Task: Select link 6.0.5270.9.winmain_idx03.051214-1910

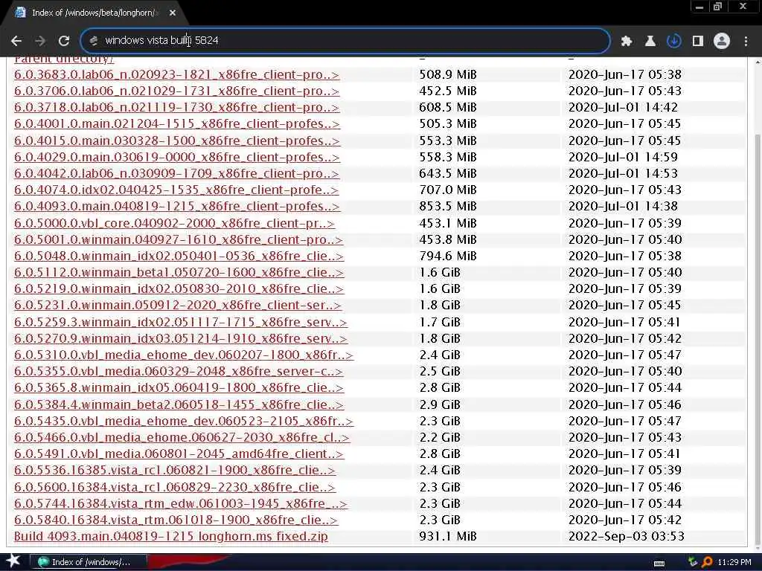Action: click(181, 338)
